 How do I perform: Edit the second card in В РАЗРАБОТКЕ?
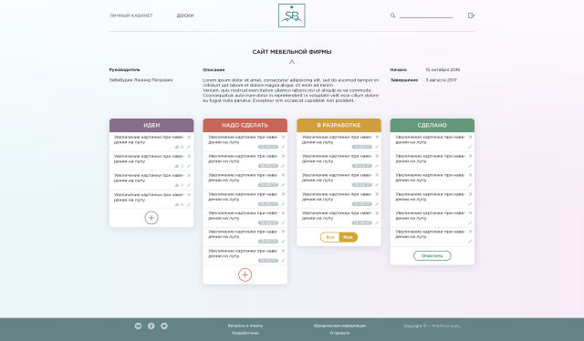click(377, 166)
